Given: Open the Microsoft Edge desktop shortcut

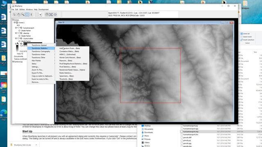Looking at the screenshot, I should pyautogui.click(x=4, y=115).
